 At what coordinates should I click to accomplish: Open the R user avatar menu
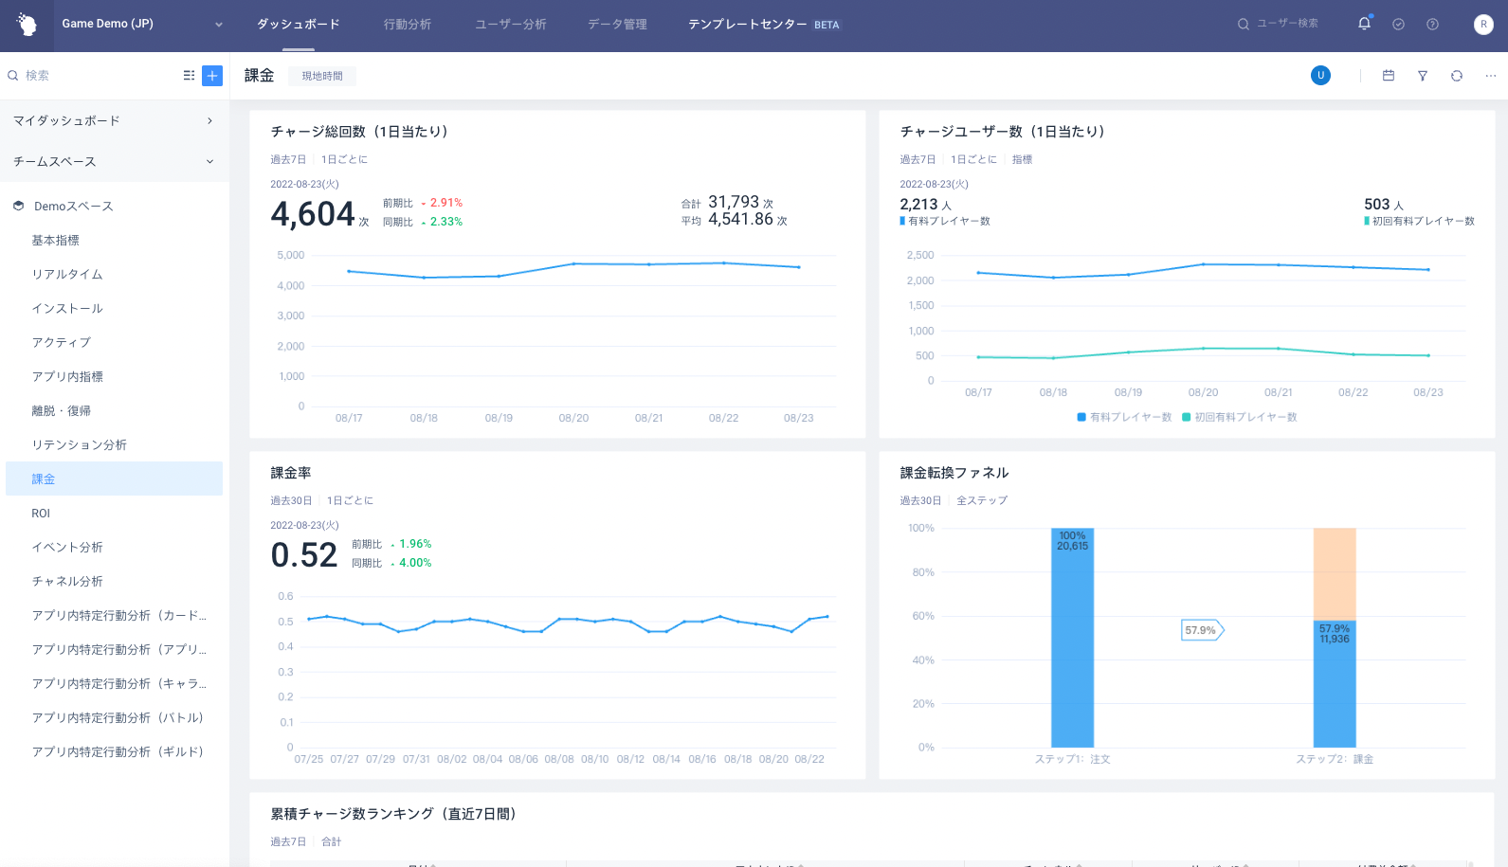pyautogui.click(x=1483, y=25)
